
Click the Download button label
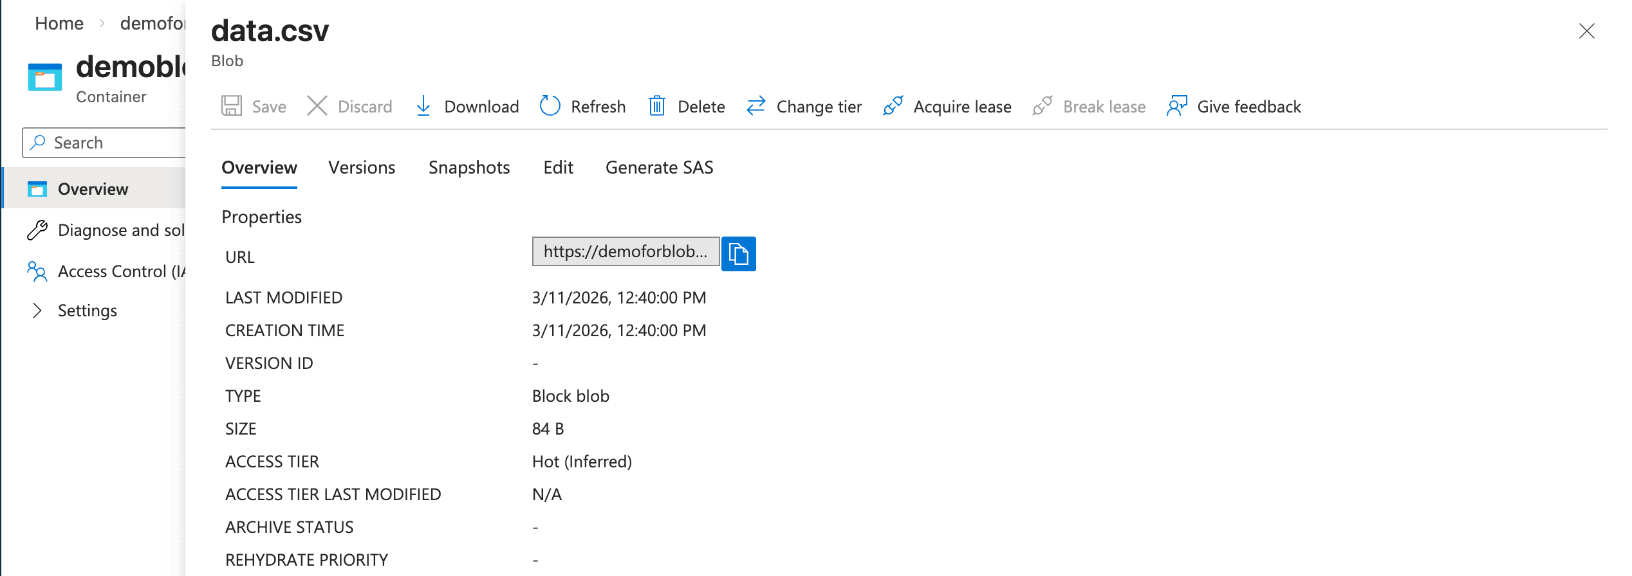481,107
